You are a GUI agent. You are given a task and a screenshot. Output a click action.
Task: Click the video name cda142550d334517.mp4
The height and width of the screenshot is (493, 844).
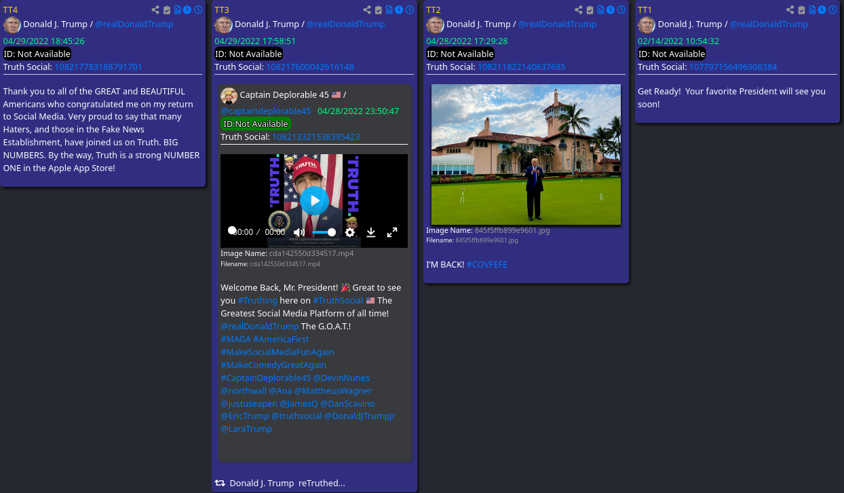311,254
